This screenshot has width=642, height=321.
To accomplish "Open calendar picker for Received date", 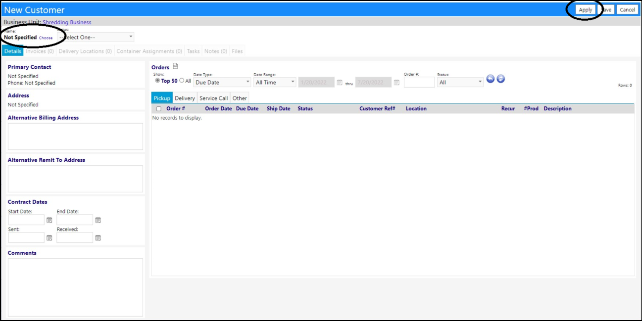I will (x=98, y=238).
